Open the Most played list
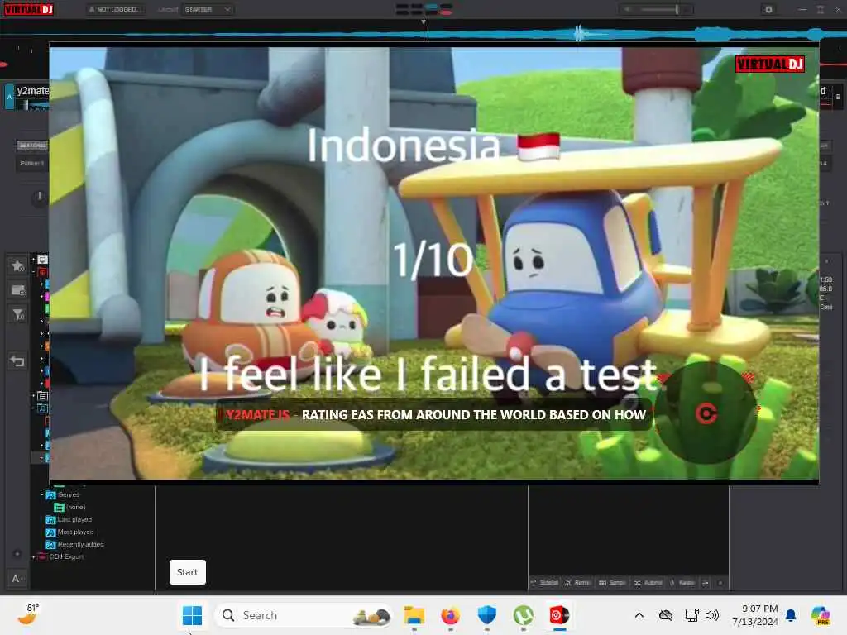The image size is (847, 635). [x=70, y=532]
